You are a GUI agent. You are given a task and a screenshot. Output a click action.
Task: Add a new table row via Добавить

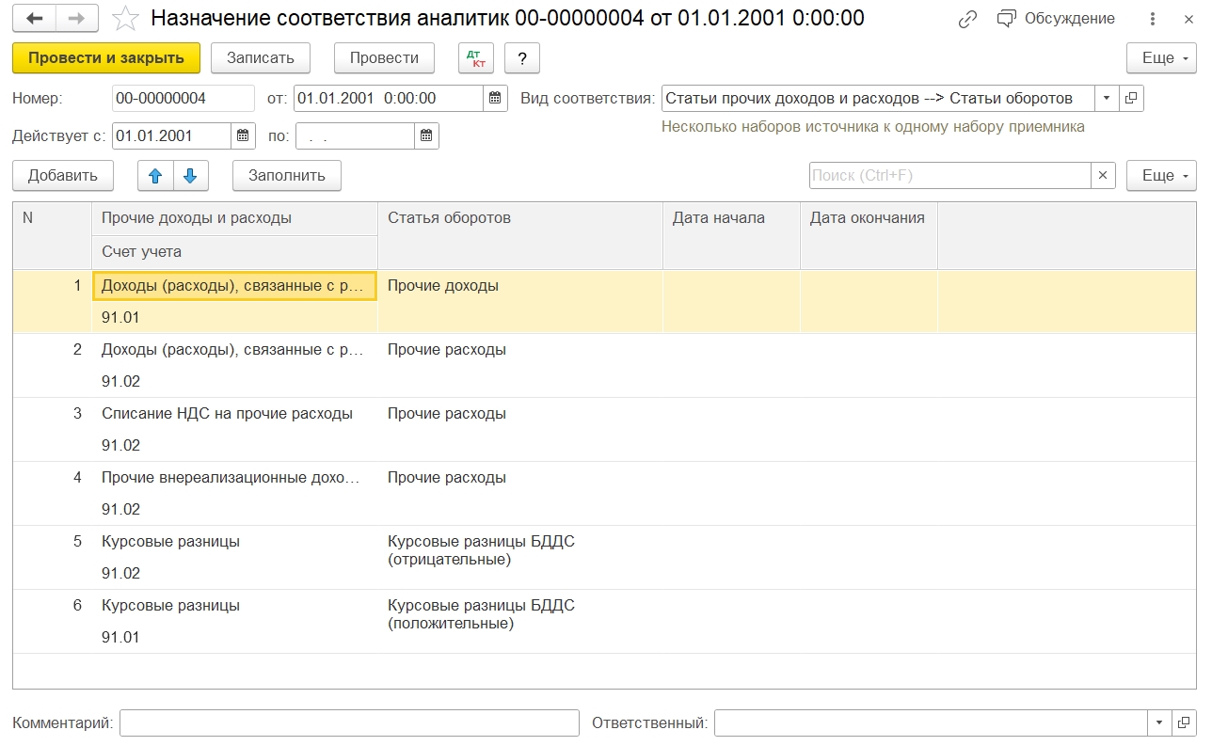click(62, 175)
